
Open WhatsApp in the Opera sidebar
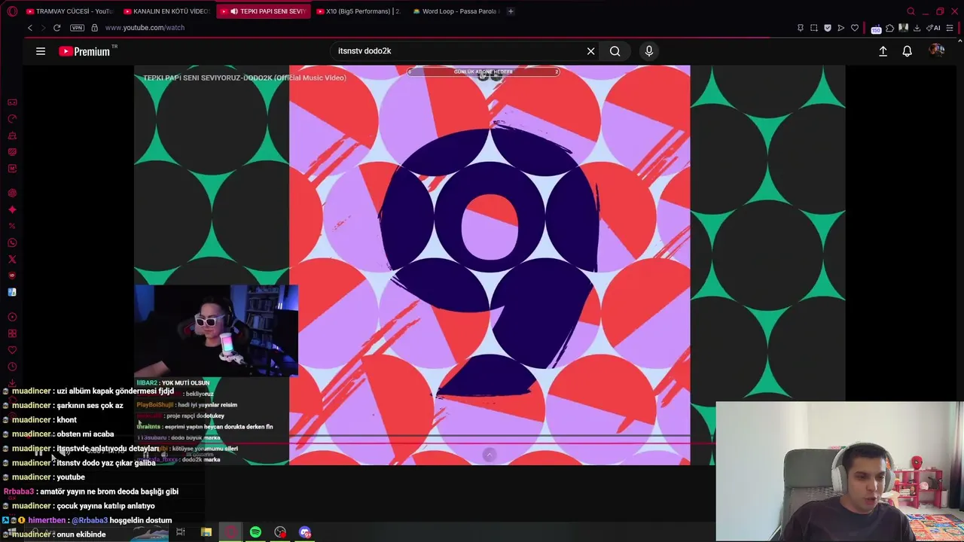[x=12, y=242]
